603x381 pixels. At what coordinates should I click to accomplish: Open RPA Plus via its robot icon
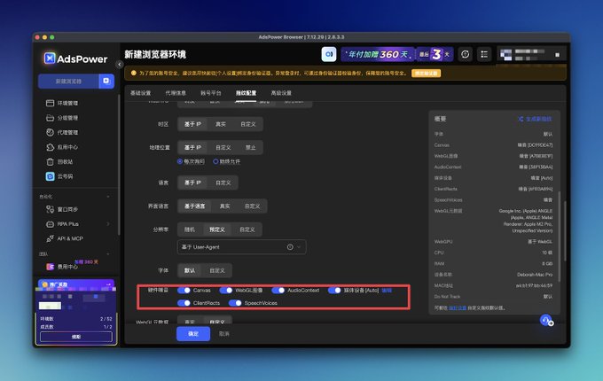50,224
